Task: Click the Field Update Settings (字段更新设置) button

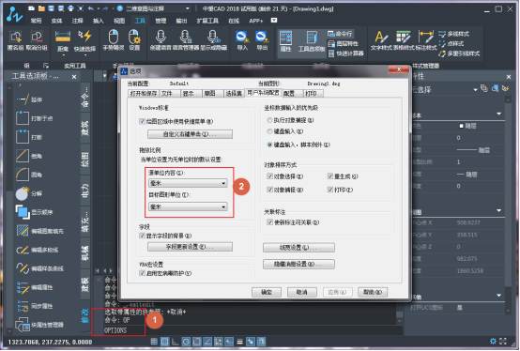Action: coord(190,247)
